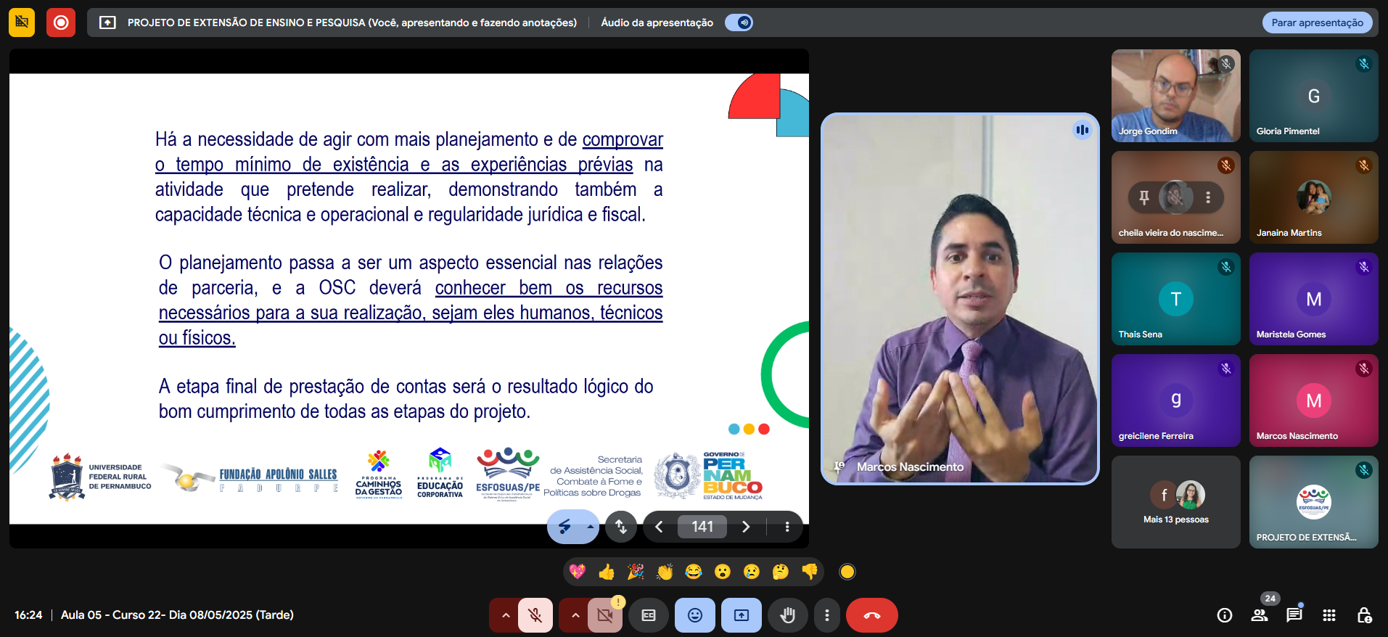
Task: Open meeting details info icon
Action: click(1225, 615)
